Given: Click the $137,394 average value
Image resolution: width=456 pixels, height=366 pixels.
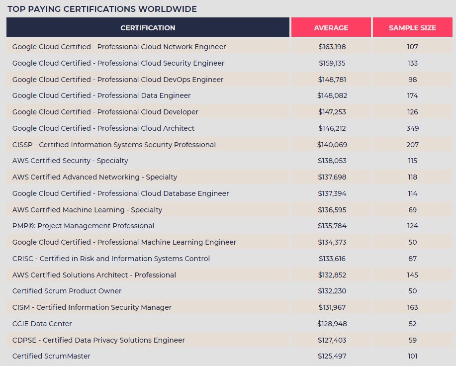Looking at the screenshot, I should click(332, 193).
